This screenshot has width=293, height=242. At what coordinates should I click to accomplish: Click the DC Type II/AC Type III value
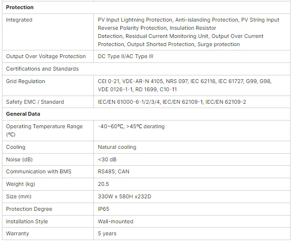126,56
